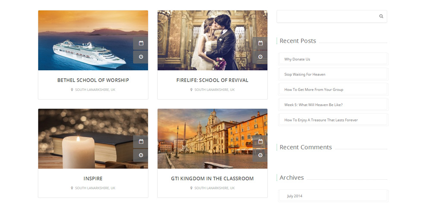Image resolution: width=423 pixels, height=203 pixels.
Task: Click calendar icon on Inspire card
Action: point(141,141)
